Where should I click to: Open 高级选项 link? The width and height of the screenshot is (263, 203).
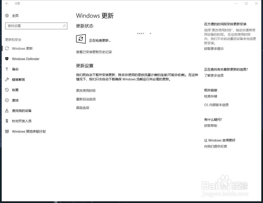click(83, 108)
